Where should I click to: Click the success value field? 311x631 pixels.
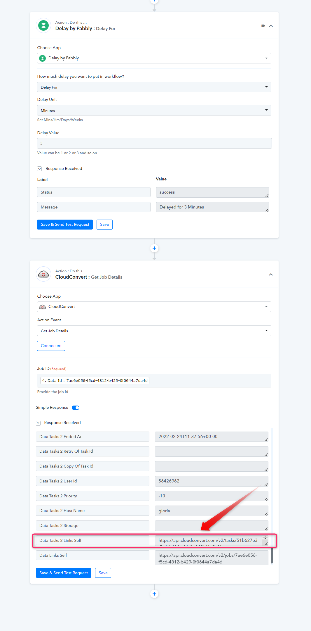(212, 192)
